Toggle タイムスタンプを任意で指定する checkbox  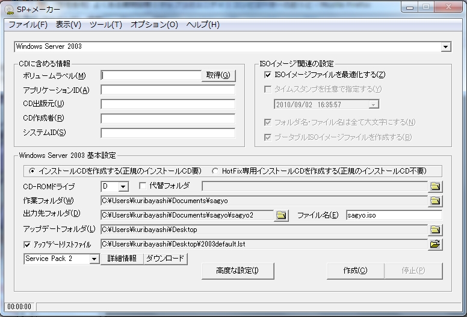coord(268,89)
